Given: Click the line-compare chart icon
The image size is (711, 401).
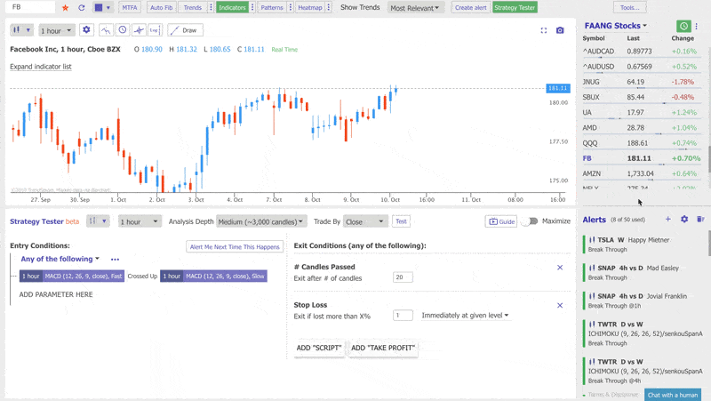Looking at the screenshot, I should [106, 30].
